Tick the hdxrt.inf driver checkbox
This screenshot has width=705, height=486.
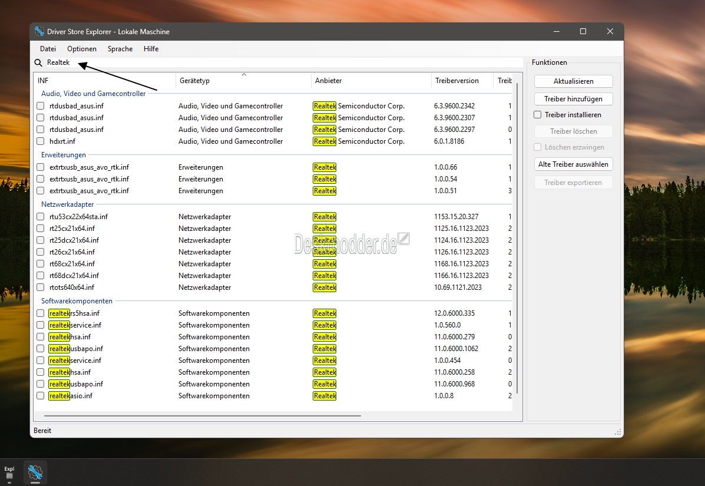[x=41, y=141]
